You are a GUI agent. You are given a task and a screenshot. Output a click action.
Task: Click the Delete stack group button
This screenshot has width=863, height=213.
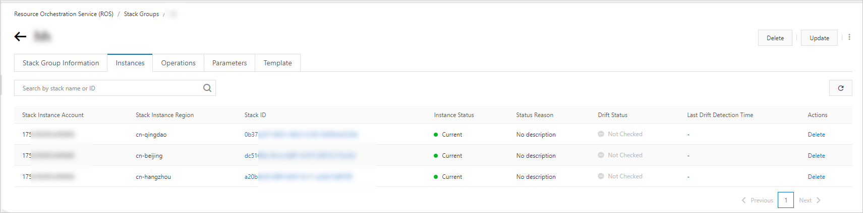click(x=775, y=38)
